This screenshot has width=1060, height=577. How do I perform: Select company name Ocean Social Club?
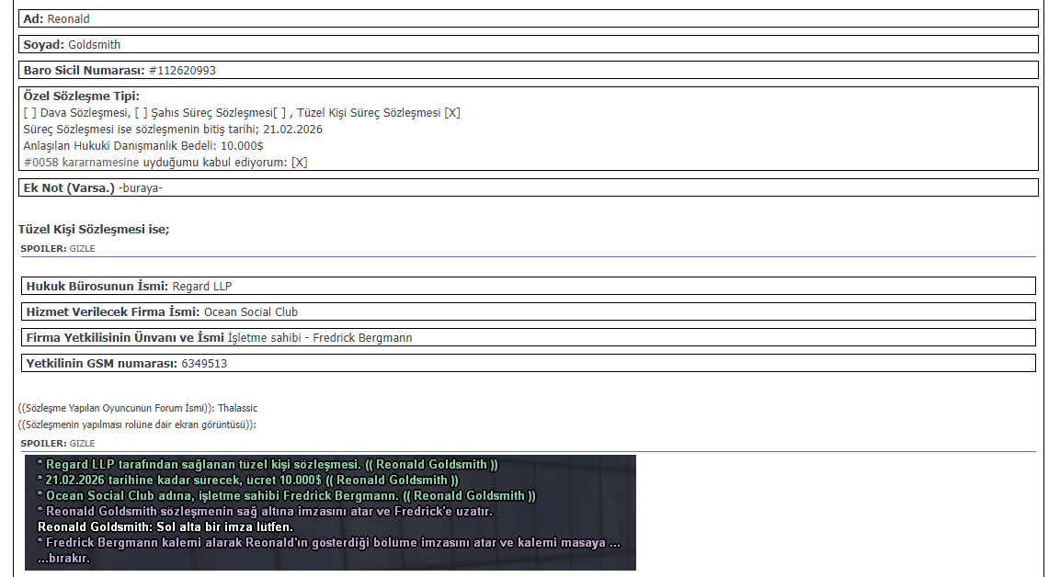[251, 312]
